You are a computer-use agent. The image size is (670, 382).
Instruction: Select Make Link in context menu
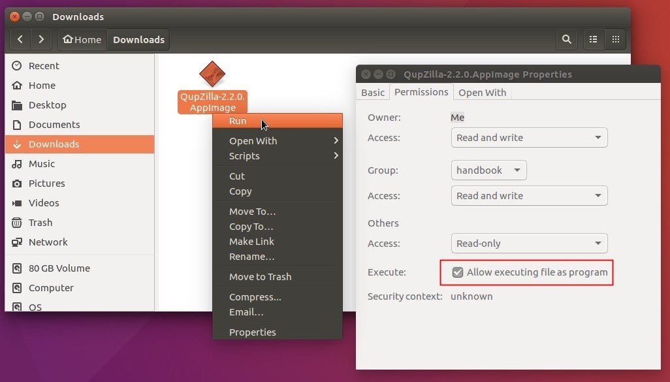[278, 242]
